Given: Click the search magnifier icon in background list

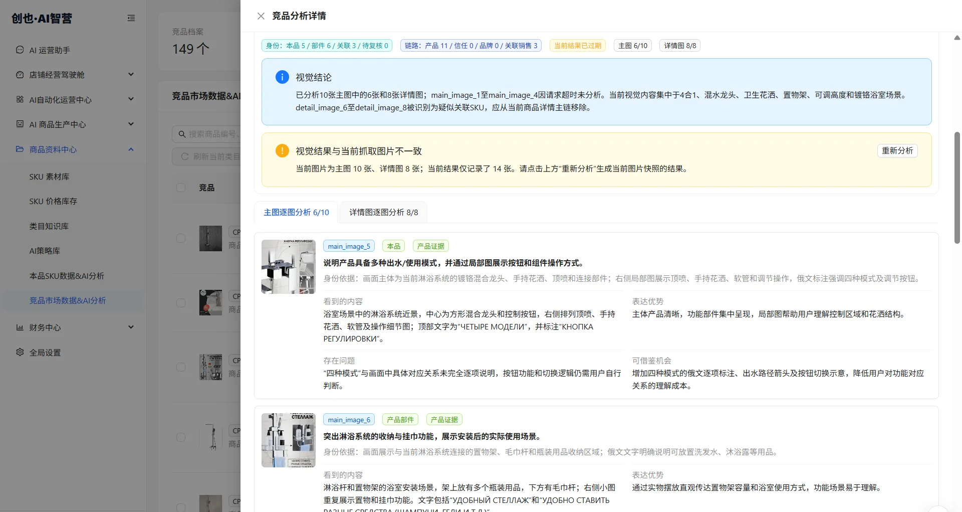Looking at the screenshot, I should point(182,134).
